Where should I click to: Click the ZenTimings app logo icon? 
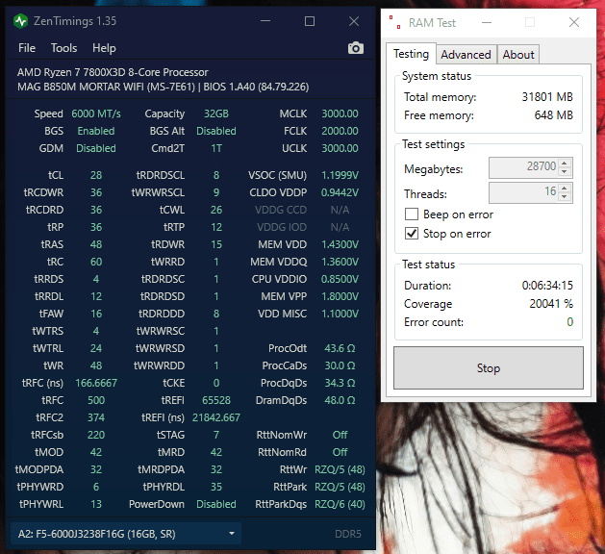[x=20, y=21]
